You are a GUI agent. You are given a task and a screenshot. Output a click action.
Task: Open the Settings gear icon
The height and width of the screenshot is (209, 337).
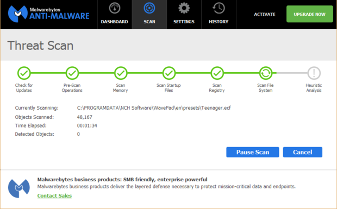184,8
